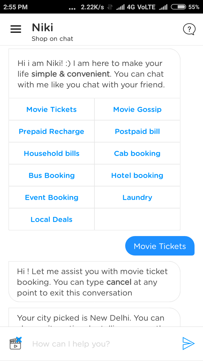Focus the 'How can I help you?' field
203x361 pixels.
pyautogui.click(x=101, y=344)
